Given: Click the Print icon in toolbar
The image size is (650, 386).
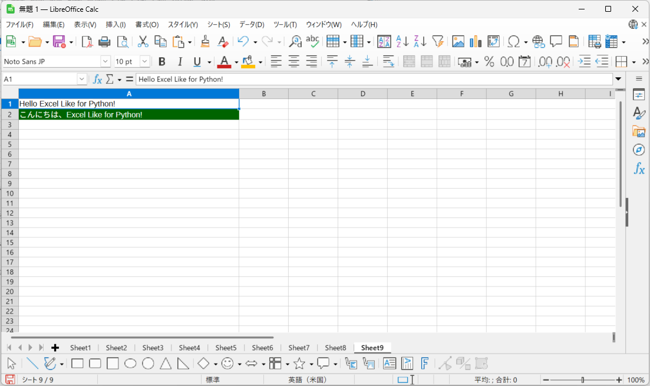Looking at the screenshot, I should (x=104, y=41).
